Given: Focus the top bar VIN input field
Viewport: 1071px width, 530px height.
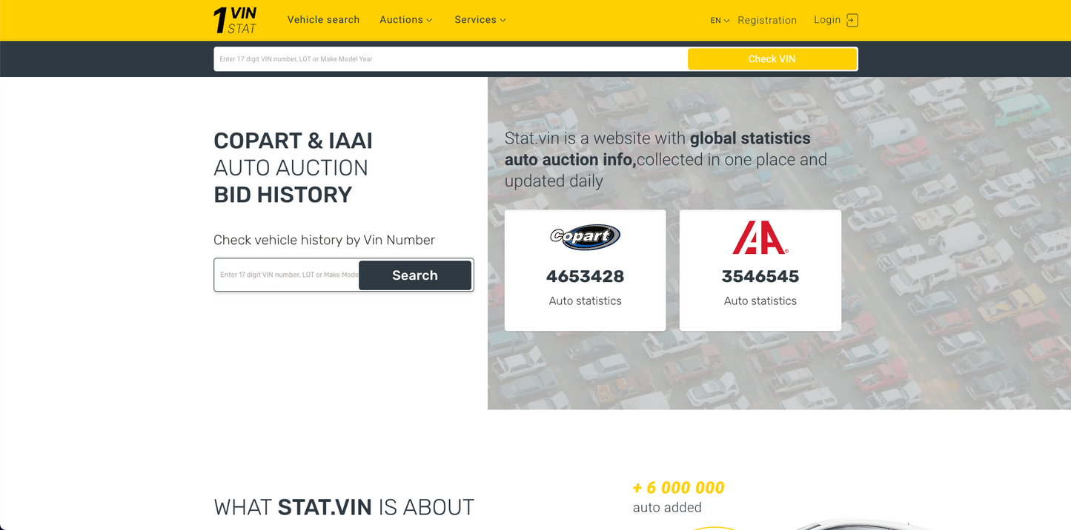Looking at the screenshot, I should [x=450, y=59].
